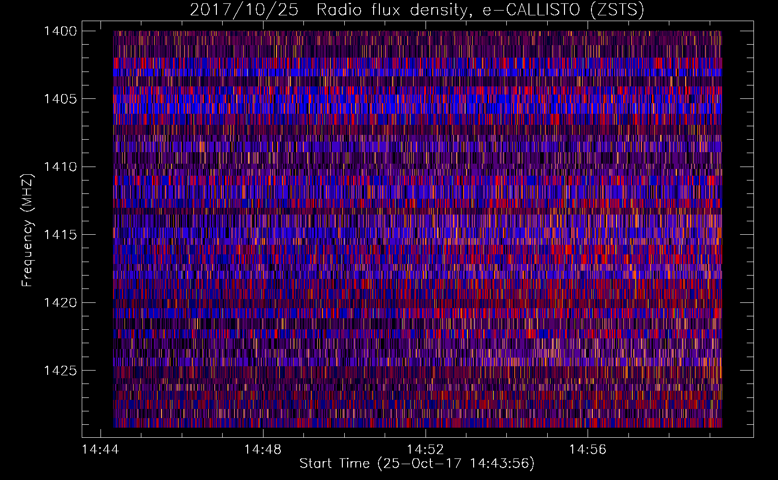Screen dimensions: 778x480
Task: Click the 14:52 time tick label
Action: coord(426,450)
